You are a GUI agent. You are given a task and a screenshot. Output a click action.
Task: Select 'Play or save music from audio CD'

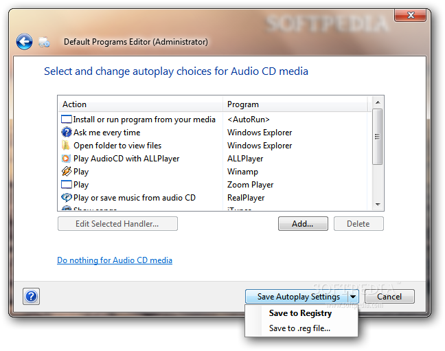click(x=135, y=198)
